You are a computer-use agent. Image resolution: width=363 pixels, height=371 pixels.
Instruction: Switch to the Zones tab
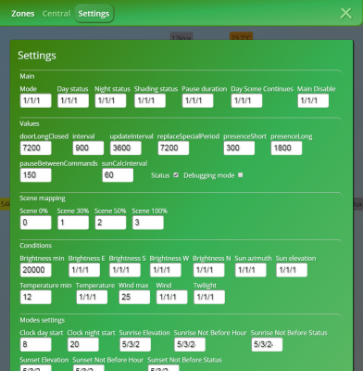tap(23, 14)
